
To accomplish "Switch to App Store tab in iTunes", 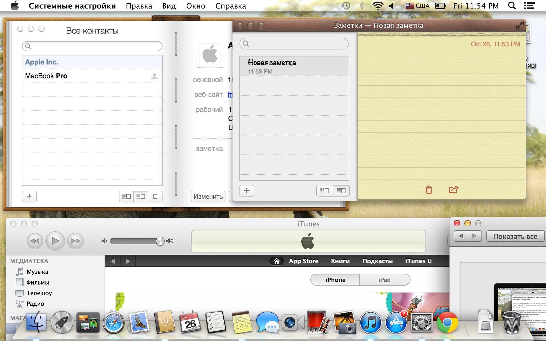I will [x=304, y=261].
